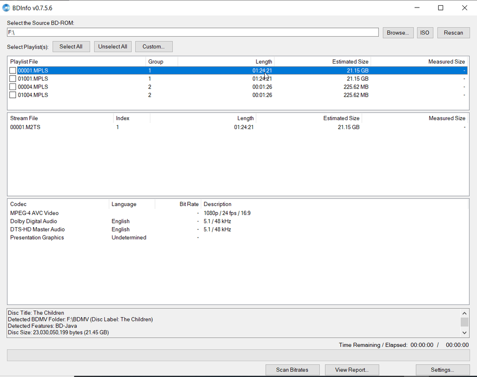Open the Custom... playlist dialog
This screenshot has width=477, height=377.
coord(154,47)
